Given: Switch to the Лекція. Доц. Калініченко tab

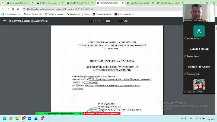Looking at the screenshot, I should pyautogui.click(x=20, y=3).
